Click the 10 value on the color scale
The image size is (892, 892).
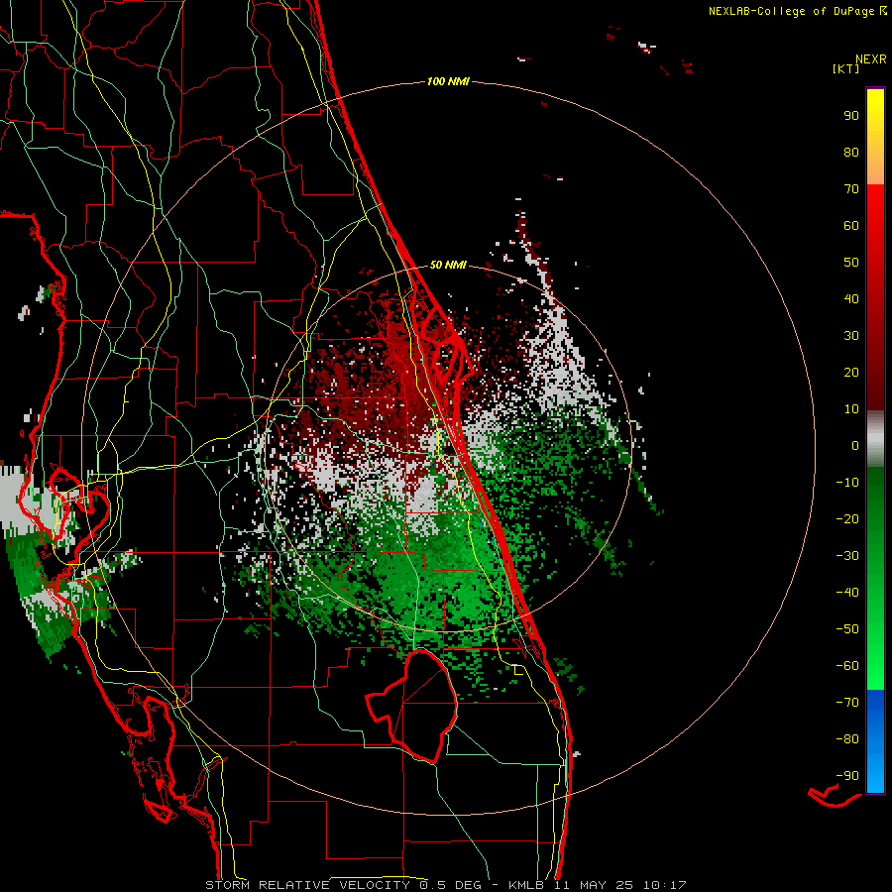pyautogui.click(x=851, y=409)
